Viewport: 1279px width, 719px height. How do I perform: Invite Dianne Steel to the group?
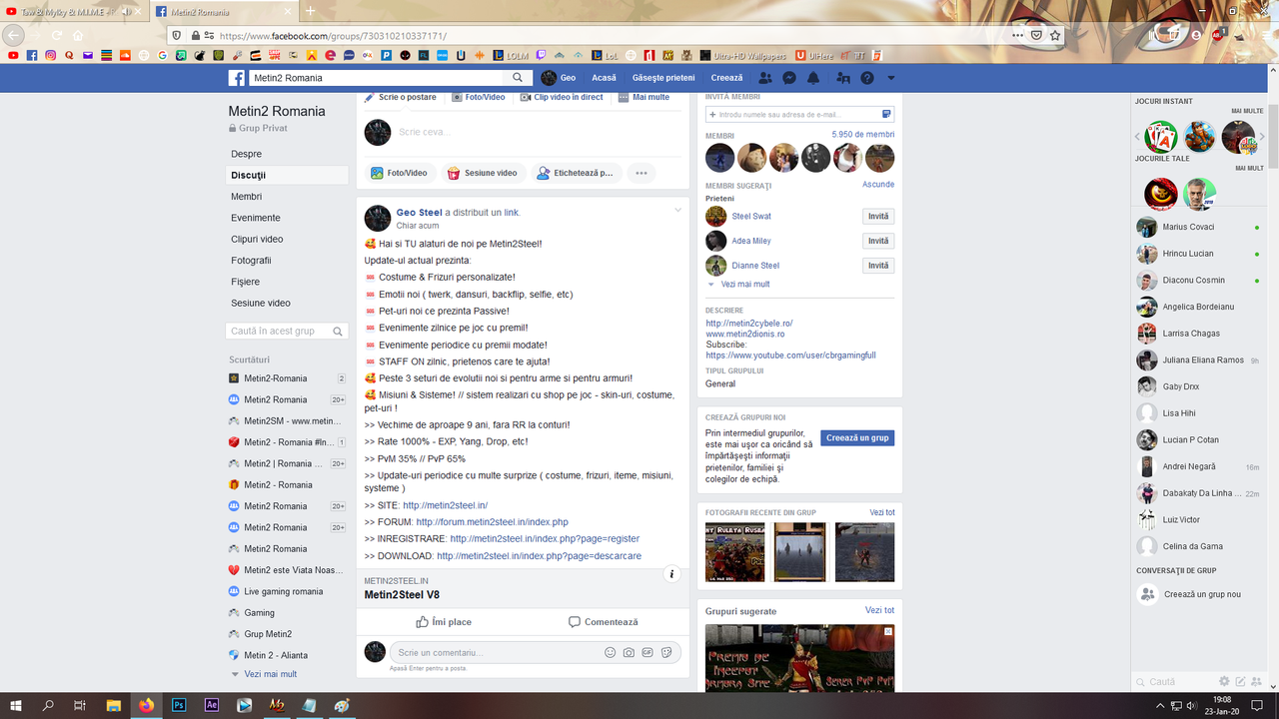click(x=878, y=266)
